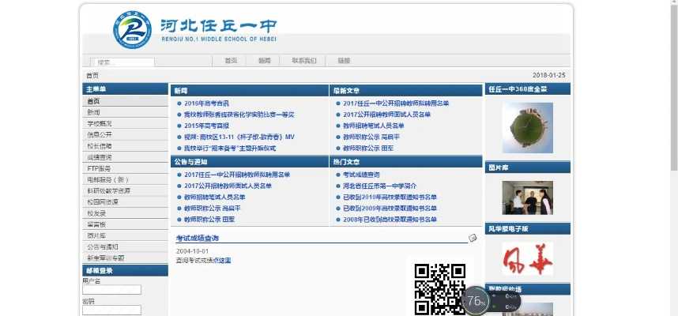Open 教师职称公示 田军 under 最新文章
The image size is (678, 316).
point(368,149)
